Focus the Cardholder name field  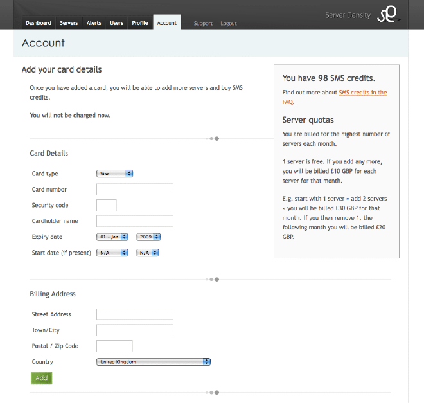click(135, 221)
